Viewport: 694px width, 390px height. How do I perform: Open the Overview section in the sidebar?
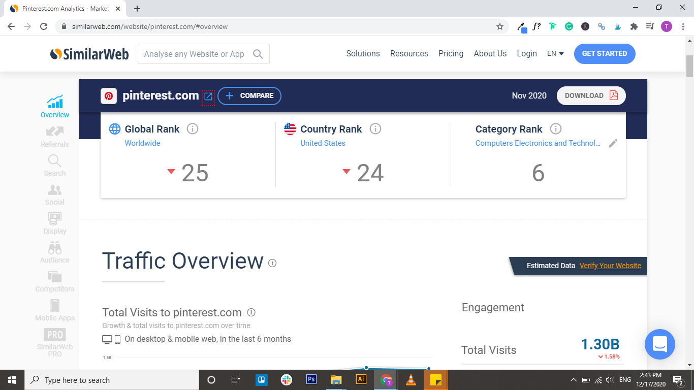55,107
